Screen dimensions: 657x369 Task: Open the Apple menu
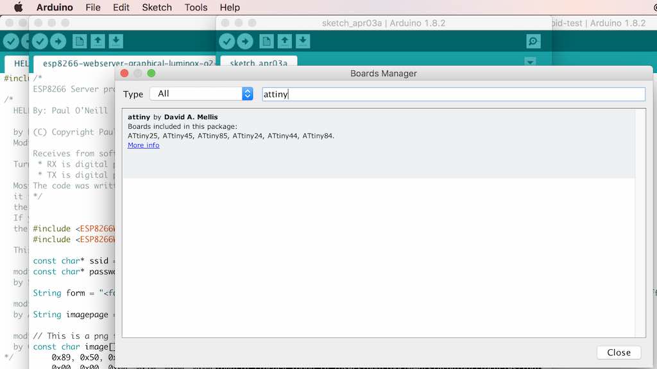[x=19, y=7]
